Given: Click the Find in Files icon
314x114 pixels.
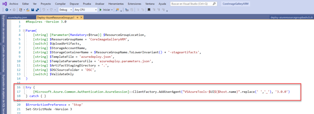Looking at the screenshot, I should [117, 10].
